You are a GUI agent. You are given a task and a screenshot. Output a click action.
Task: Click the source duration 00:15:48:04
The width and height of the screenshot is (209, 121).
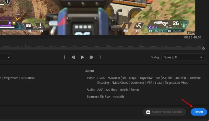point(27,78)
